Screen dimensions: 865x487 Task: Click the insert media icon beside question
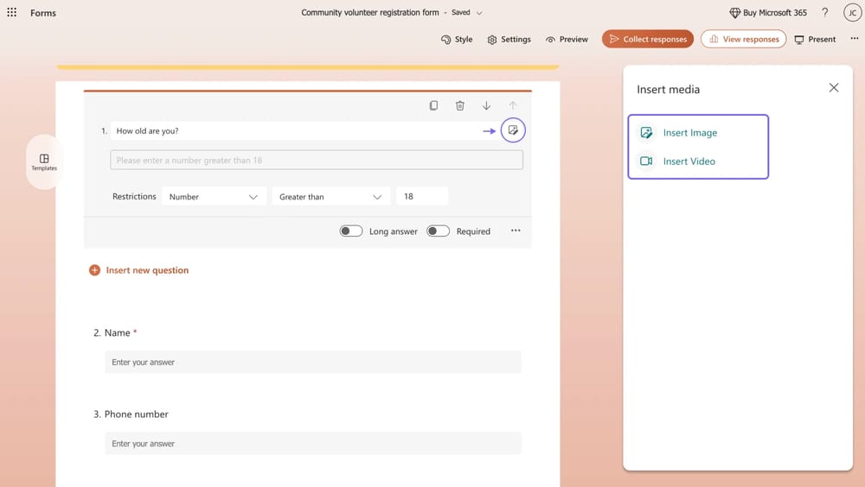[x=513, y=130]
